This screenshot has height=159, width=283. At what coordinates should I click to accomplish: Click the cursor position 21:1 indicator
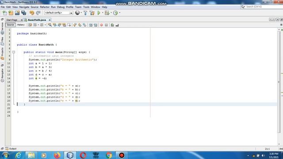(267, 149)
